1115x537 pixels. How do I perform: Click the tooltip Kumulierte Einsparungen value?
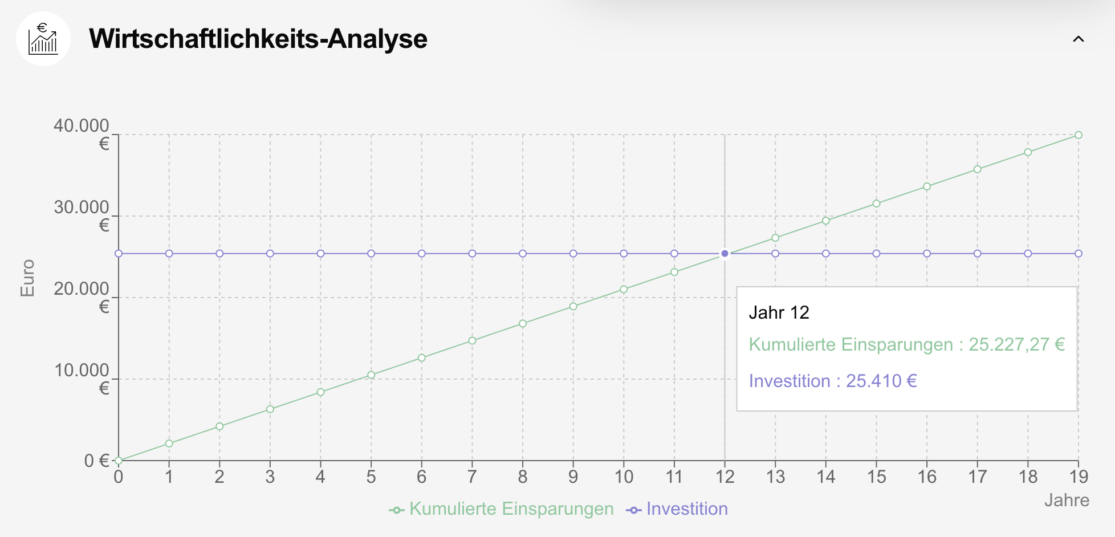pyautogui.click(x=1017, y=344)
